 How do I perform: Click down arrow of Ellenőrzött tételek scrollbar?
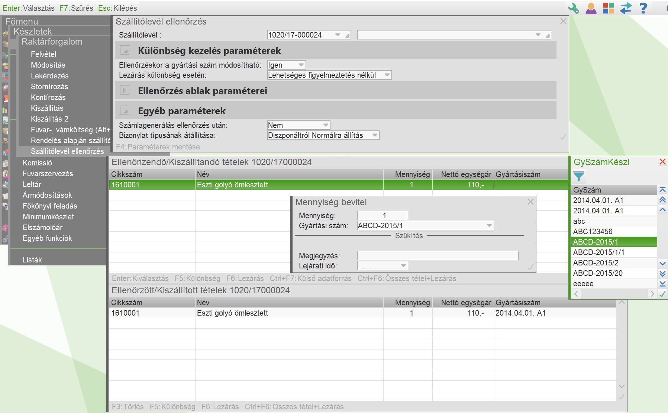pos(621,386)
